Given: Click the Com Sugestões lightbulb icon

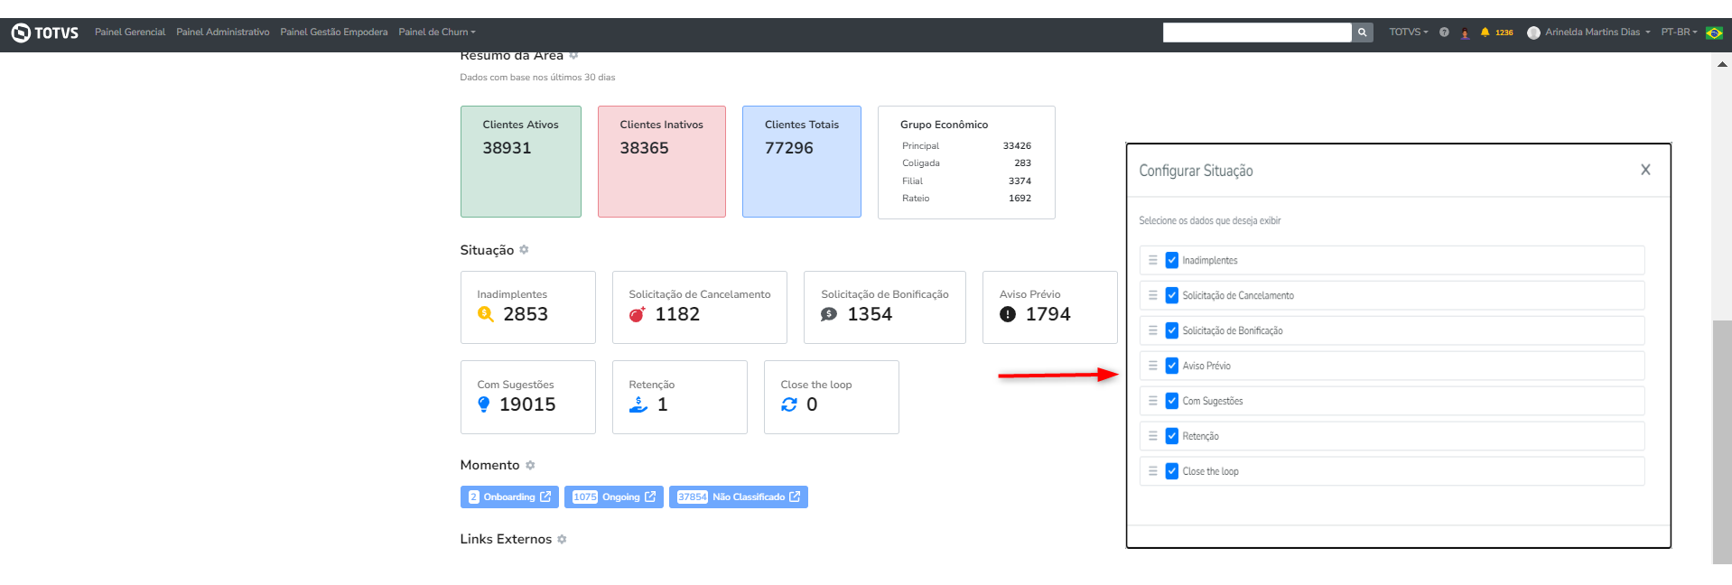Looking at the screenshot, I should 484,404.
